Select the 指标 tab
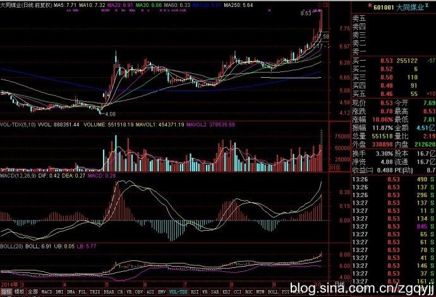Viewport: 436px width, 297px height. (7, 292)
